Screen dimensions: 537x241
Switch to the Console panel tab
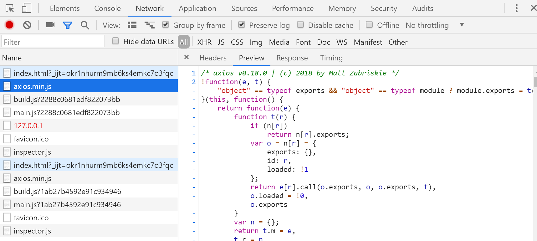coord(107,8)
